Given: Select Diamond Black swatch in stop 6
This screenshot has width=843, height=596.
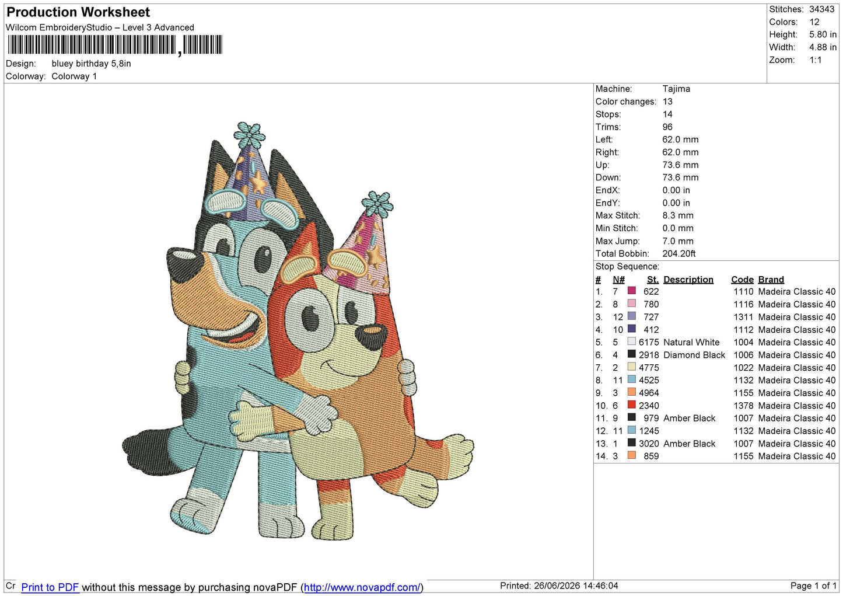Looking at the screenshot, I should (x=631, y=354).
